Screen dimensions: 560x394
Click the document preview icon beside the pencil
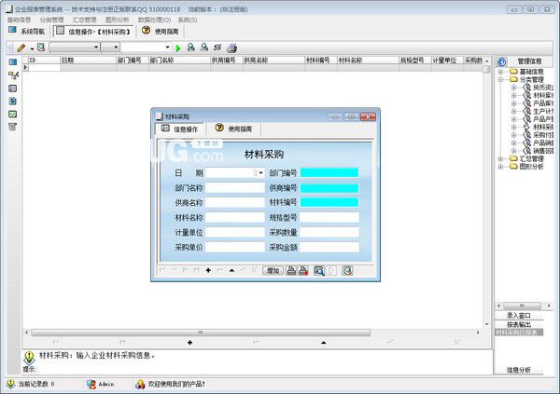coord(41,48)
